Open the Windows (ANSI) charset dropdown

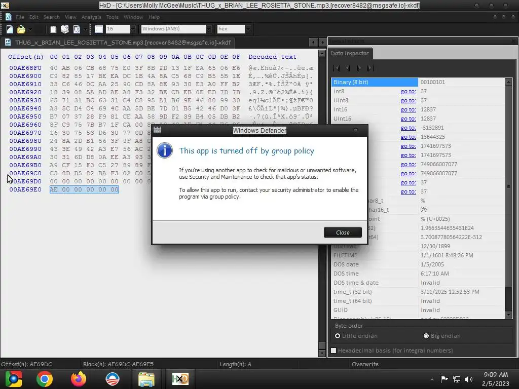[x=209, y=29]
